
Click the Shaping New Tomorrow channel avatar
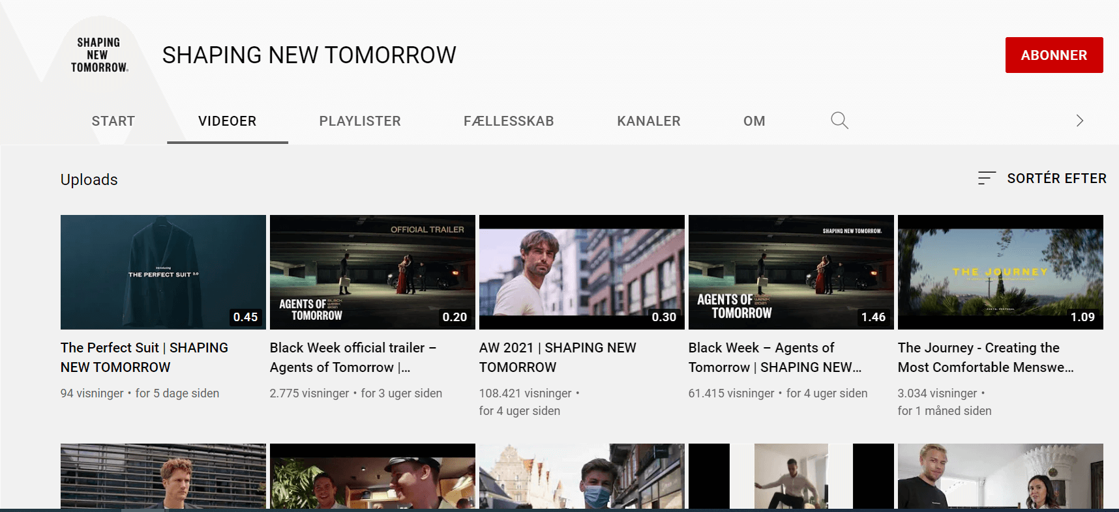point(98,55)
